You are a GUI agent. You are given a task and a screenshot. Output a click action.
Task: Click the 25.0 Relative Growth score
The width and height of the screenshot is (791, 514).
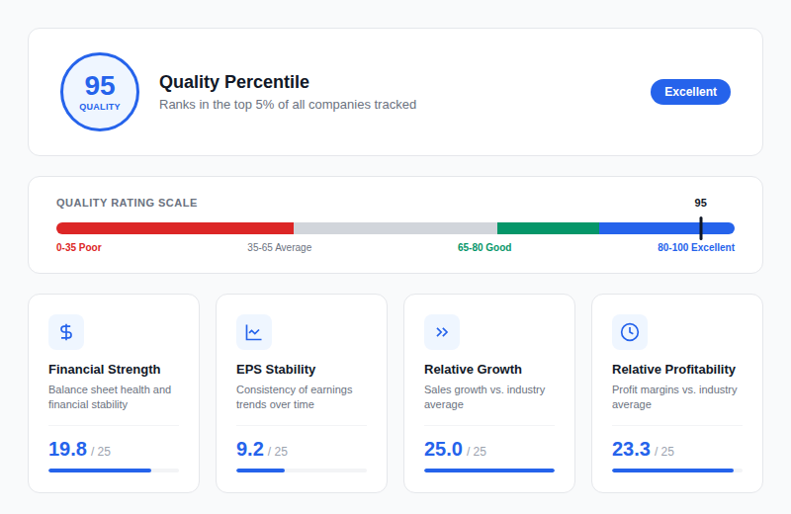pyautogui.click(x=443, y=449)
